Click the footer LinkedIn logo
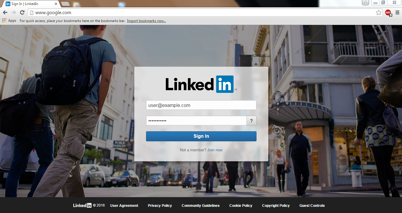The height and width of the screenshot is (213, 402). [x=82, y=205]
